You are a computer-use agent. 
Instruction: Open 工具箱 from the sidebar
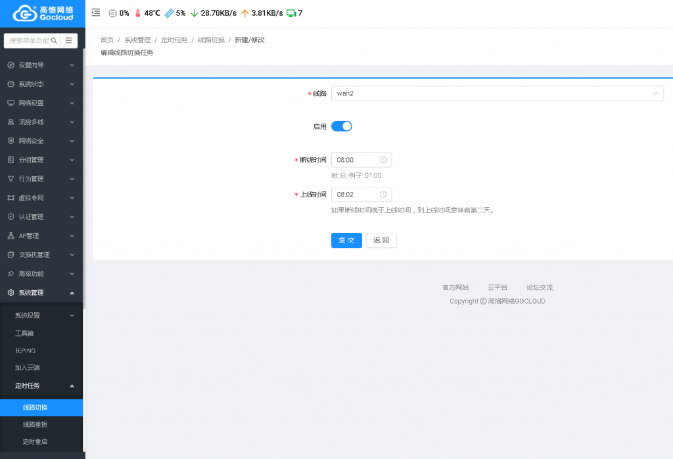pyautogui.click(x=24, y=333)
